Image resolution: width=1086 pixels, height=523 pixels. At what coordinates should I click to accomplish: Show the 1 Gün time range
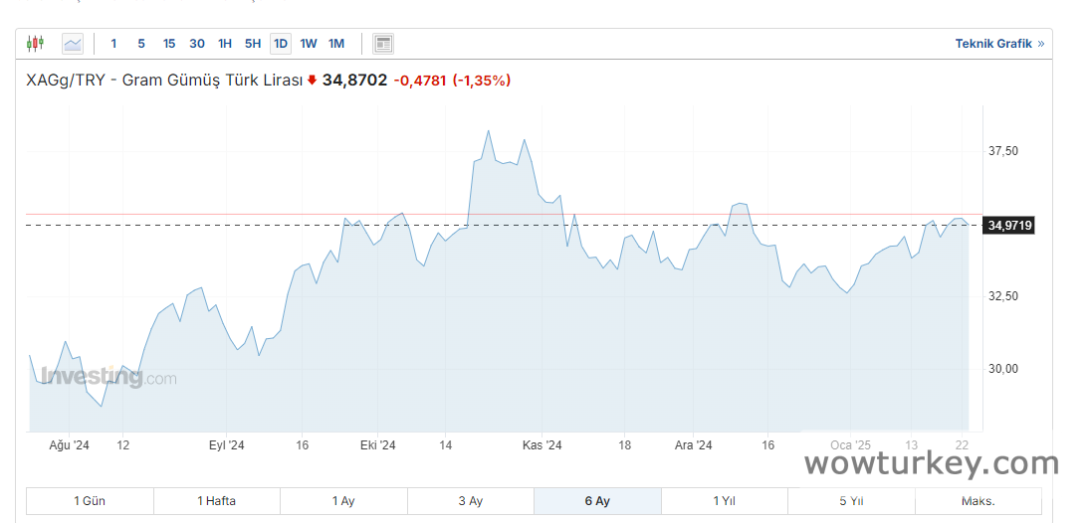point(90,501)
